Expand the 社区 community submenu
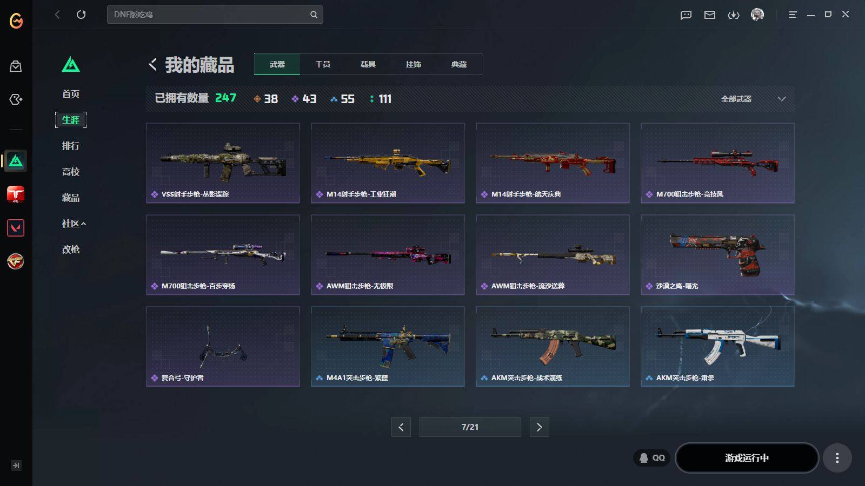 tap(74, 224)
